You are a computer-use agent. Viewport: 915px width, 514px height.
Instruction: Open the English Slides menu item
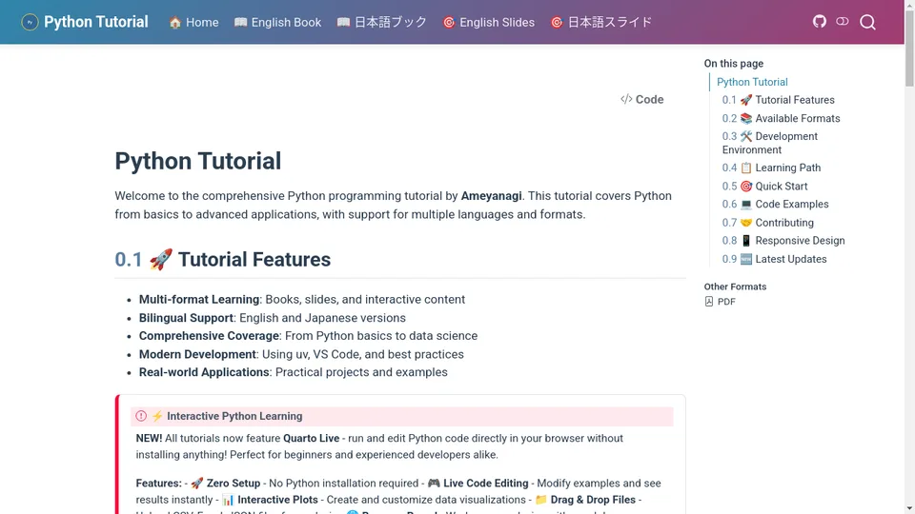pos(488,22)
